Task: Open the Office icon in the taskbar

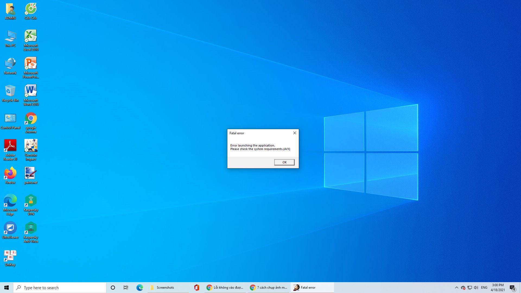Action: point(197,288)
